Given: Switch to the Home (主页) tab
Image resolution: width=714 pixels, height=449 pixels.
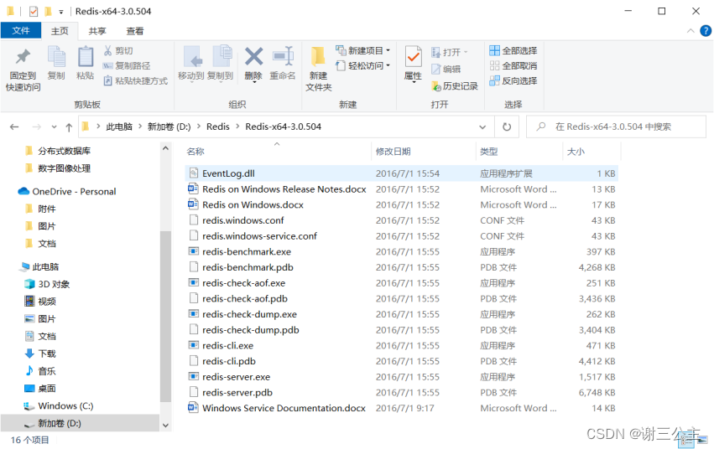Looking at the screenshot, I should click(60, 31).
